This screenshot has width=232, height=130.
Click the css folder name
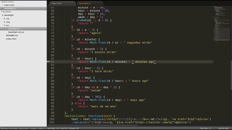8,19
